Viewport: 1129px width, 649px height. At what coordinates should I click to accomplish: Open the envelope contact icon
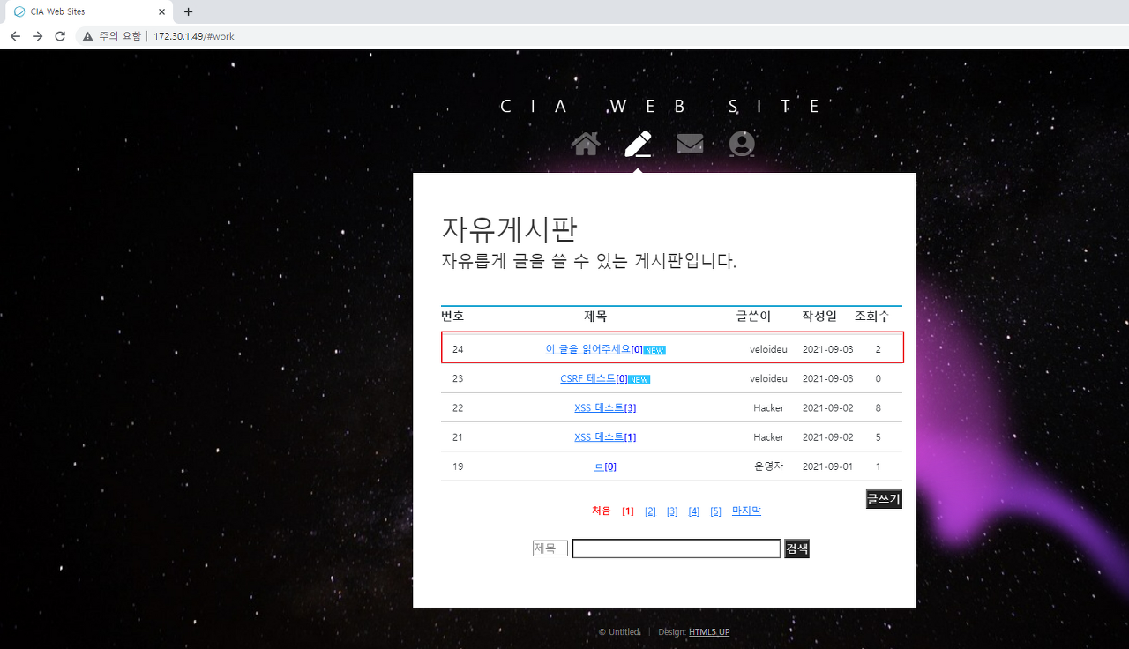click(x=690, y=143)
